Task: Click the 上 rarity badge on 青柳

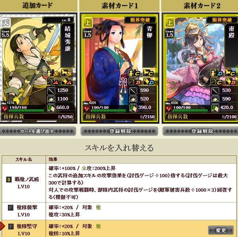Action: pos(88,23)
